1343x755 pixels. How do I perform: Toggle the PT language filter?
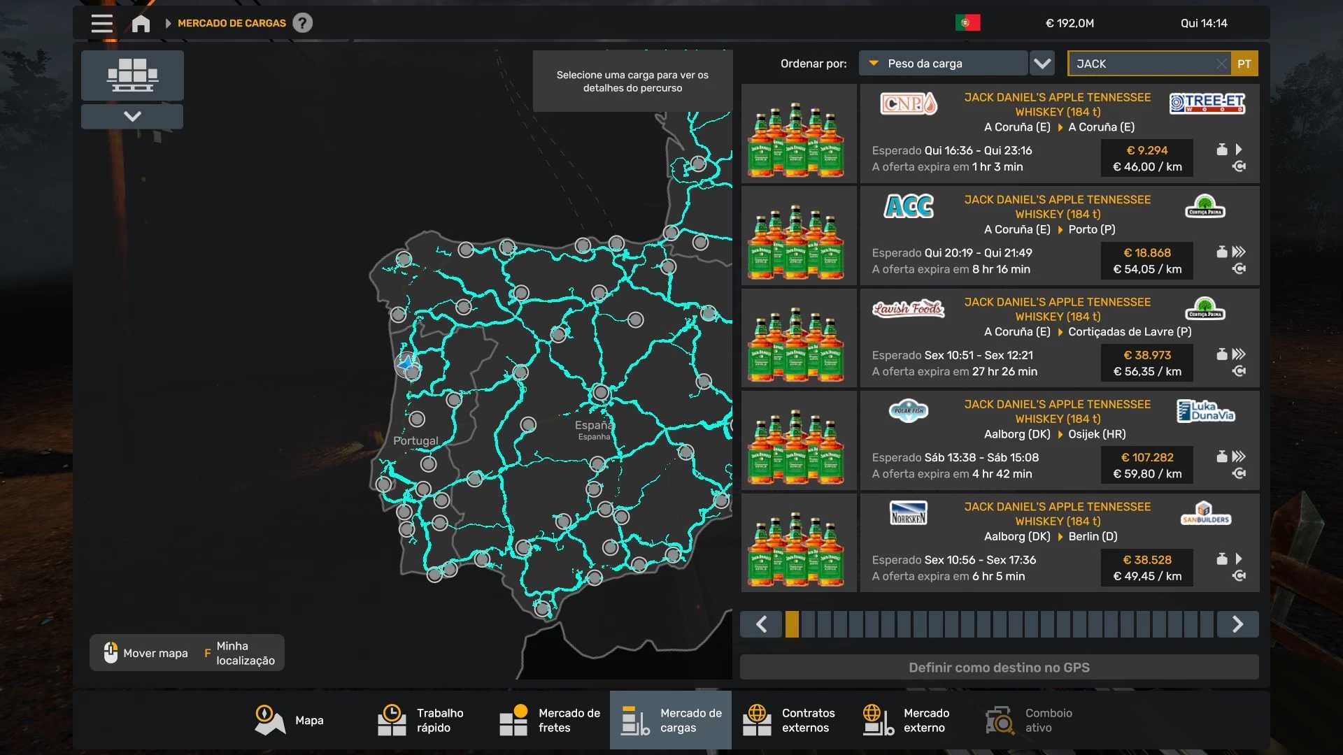point(1244,64)
